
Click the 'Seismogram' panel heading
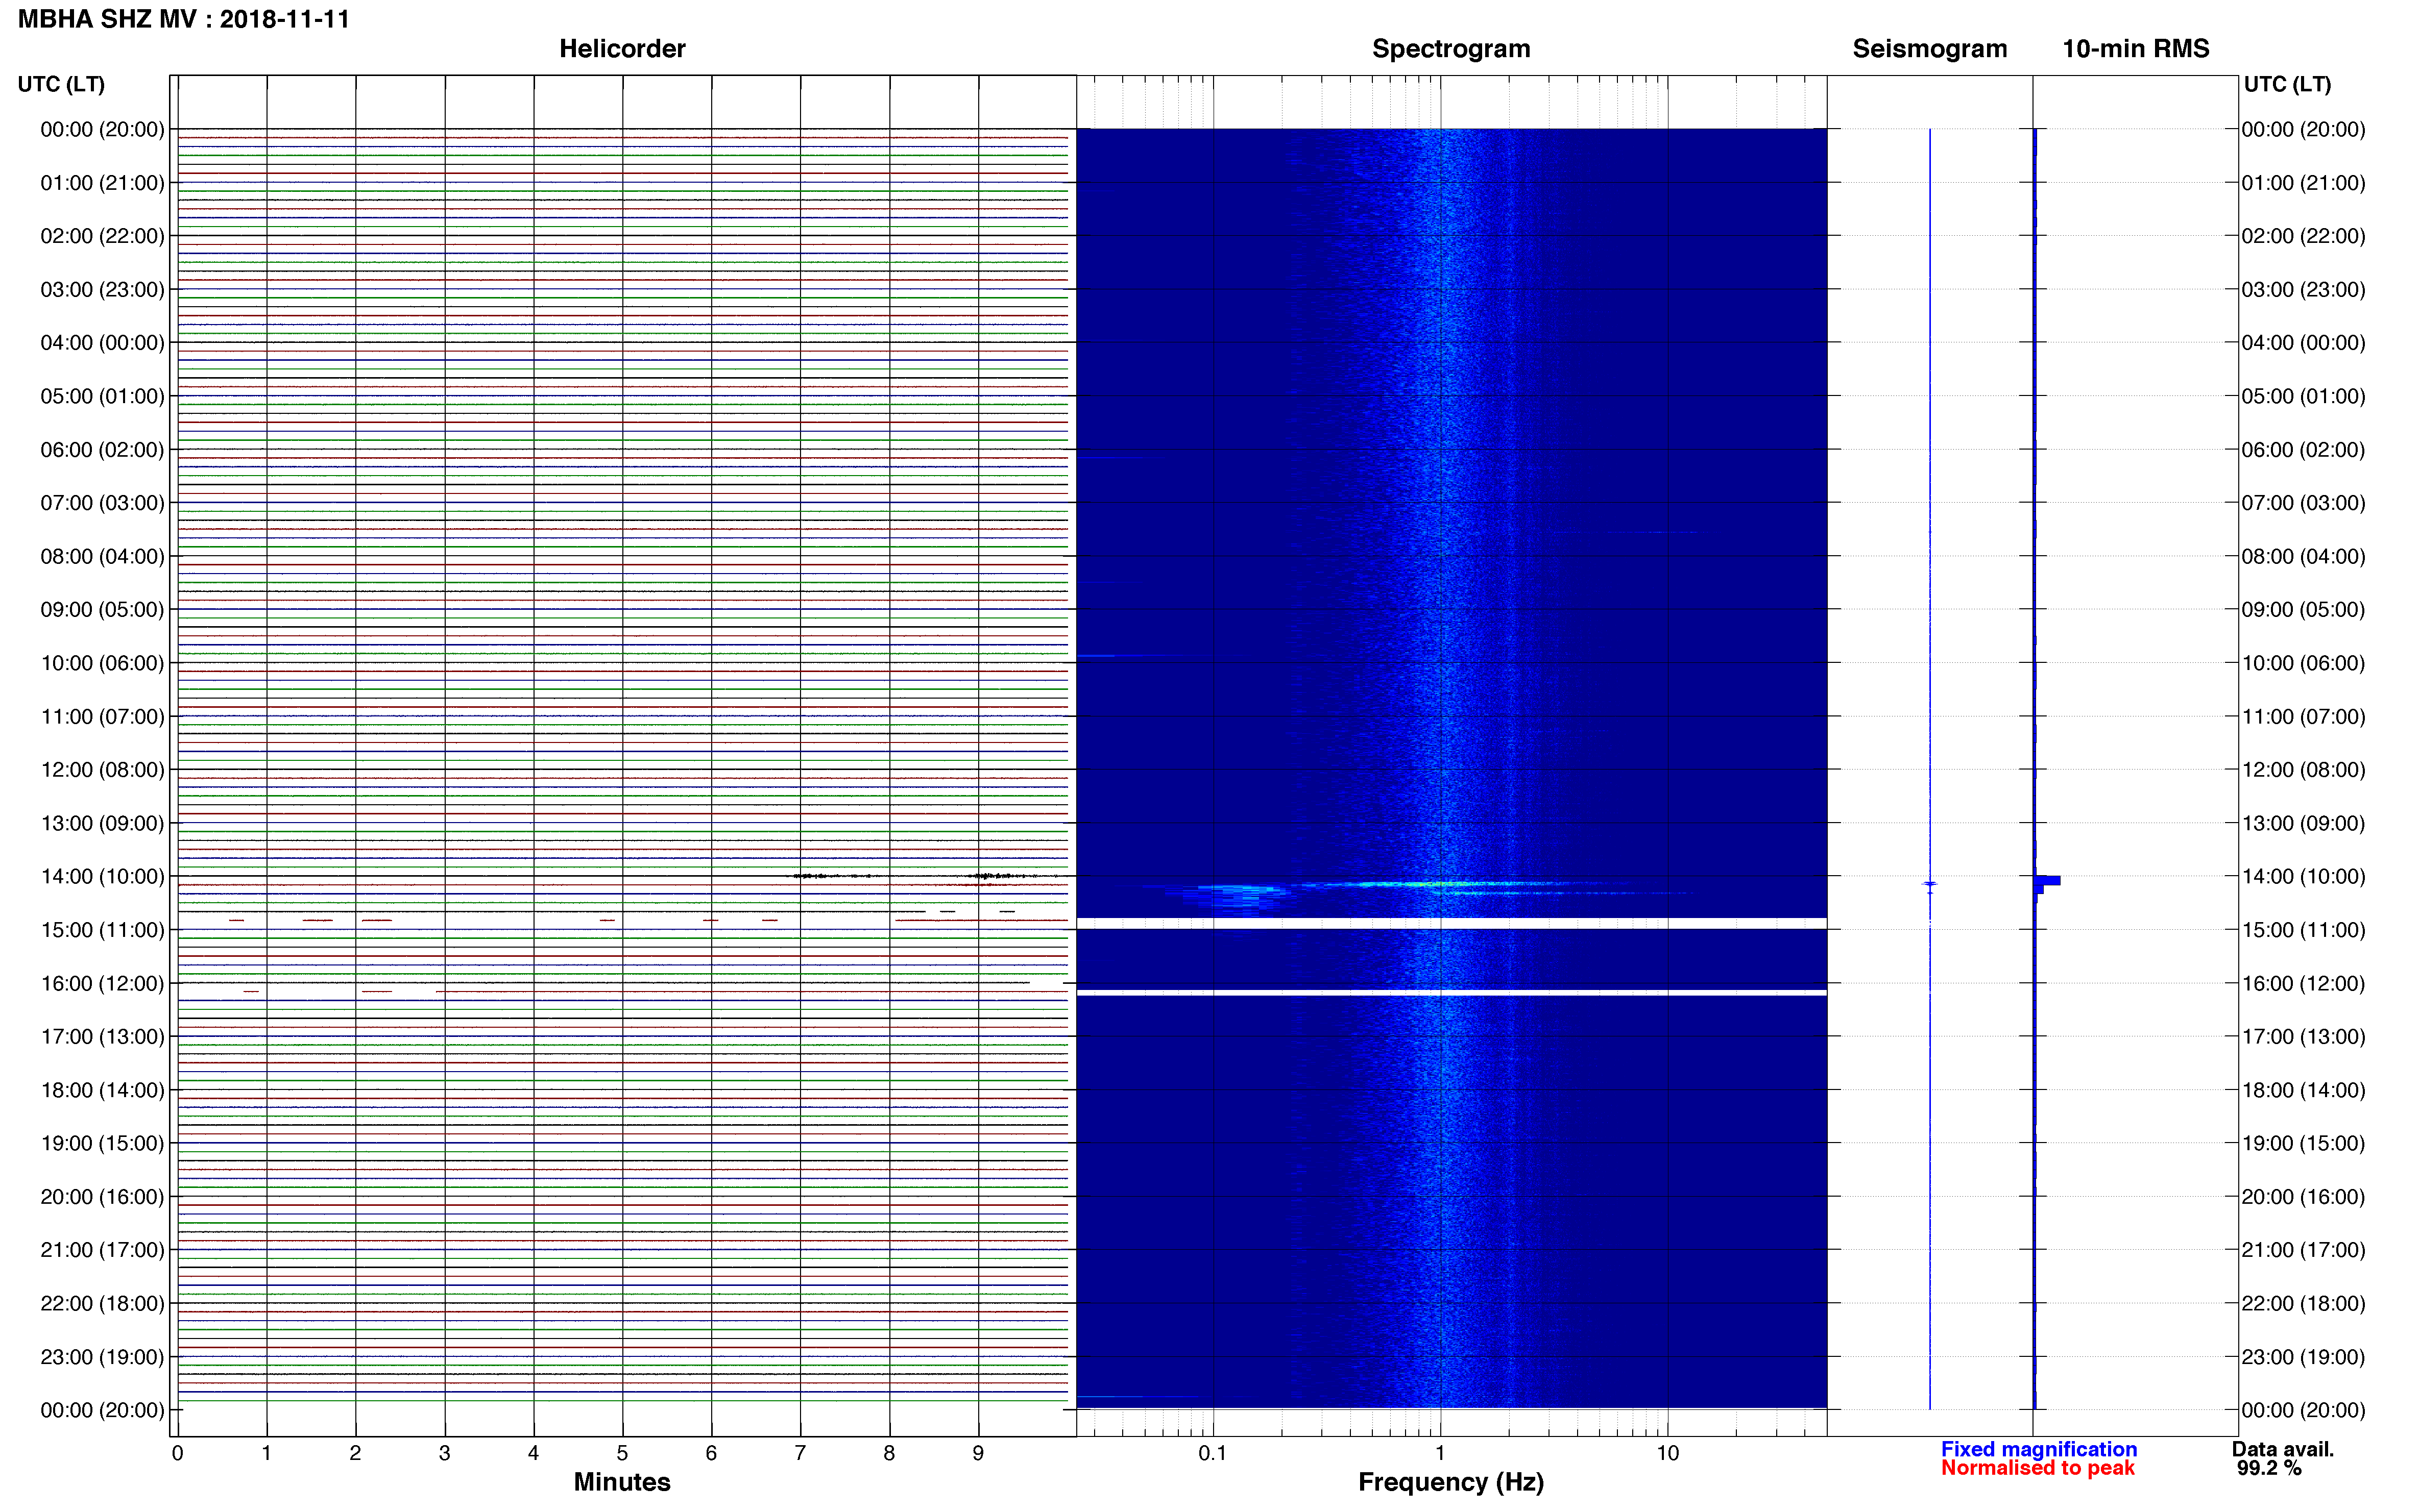pyautogui.click(x=1930, y=49)
